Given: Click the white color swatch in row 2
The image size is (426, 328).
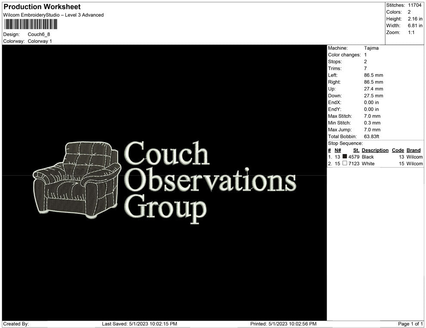Looking at the screenshot, I should point(345,163).
